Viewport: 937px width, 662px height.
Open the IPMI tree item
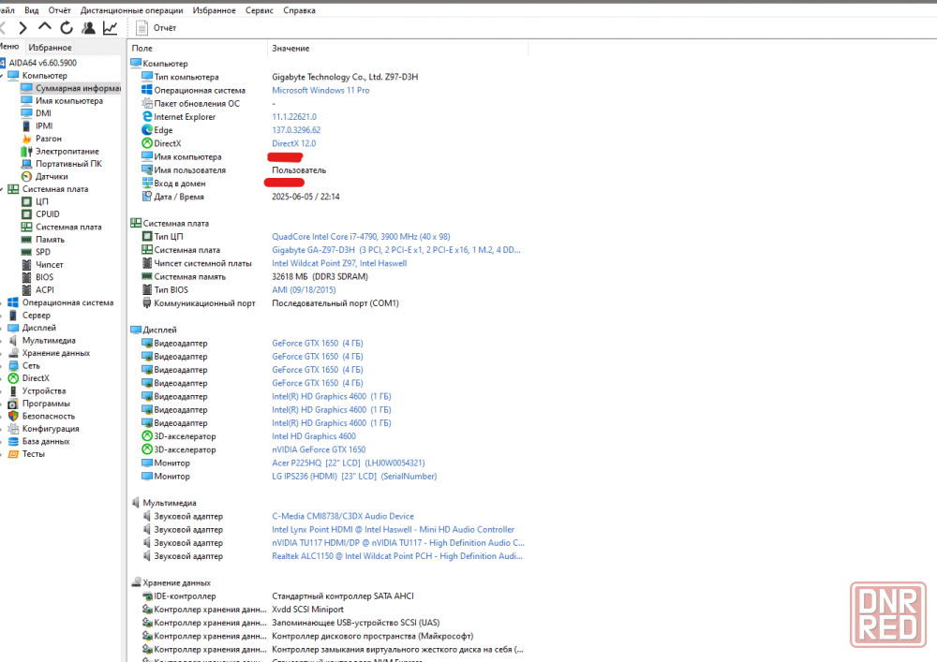44,126
